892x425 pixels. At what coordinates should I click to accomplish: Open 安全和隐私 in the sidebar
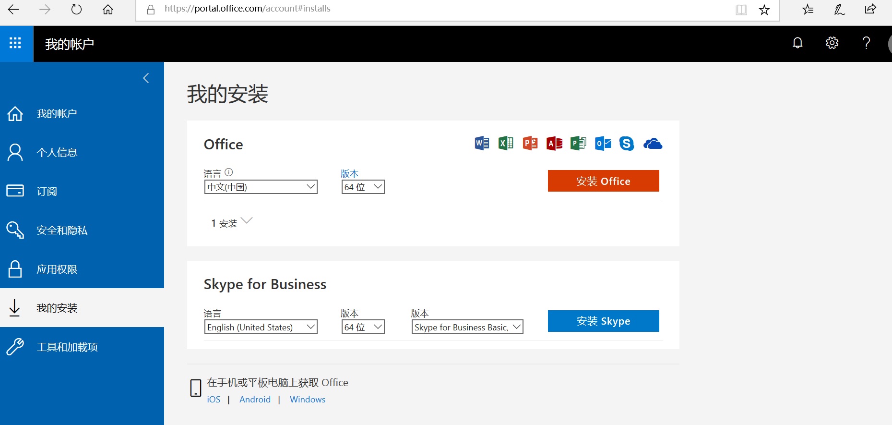(82, 230)
